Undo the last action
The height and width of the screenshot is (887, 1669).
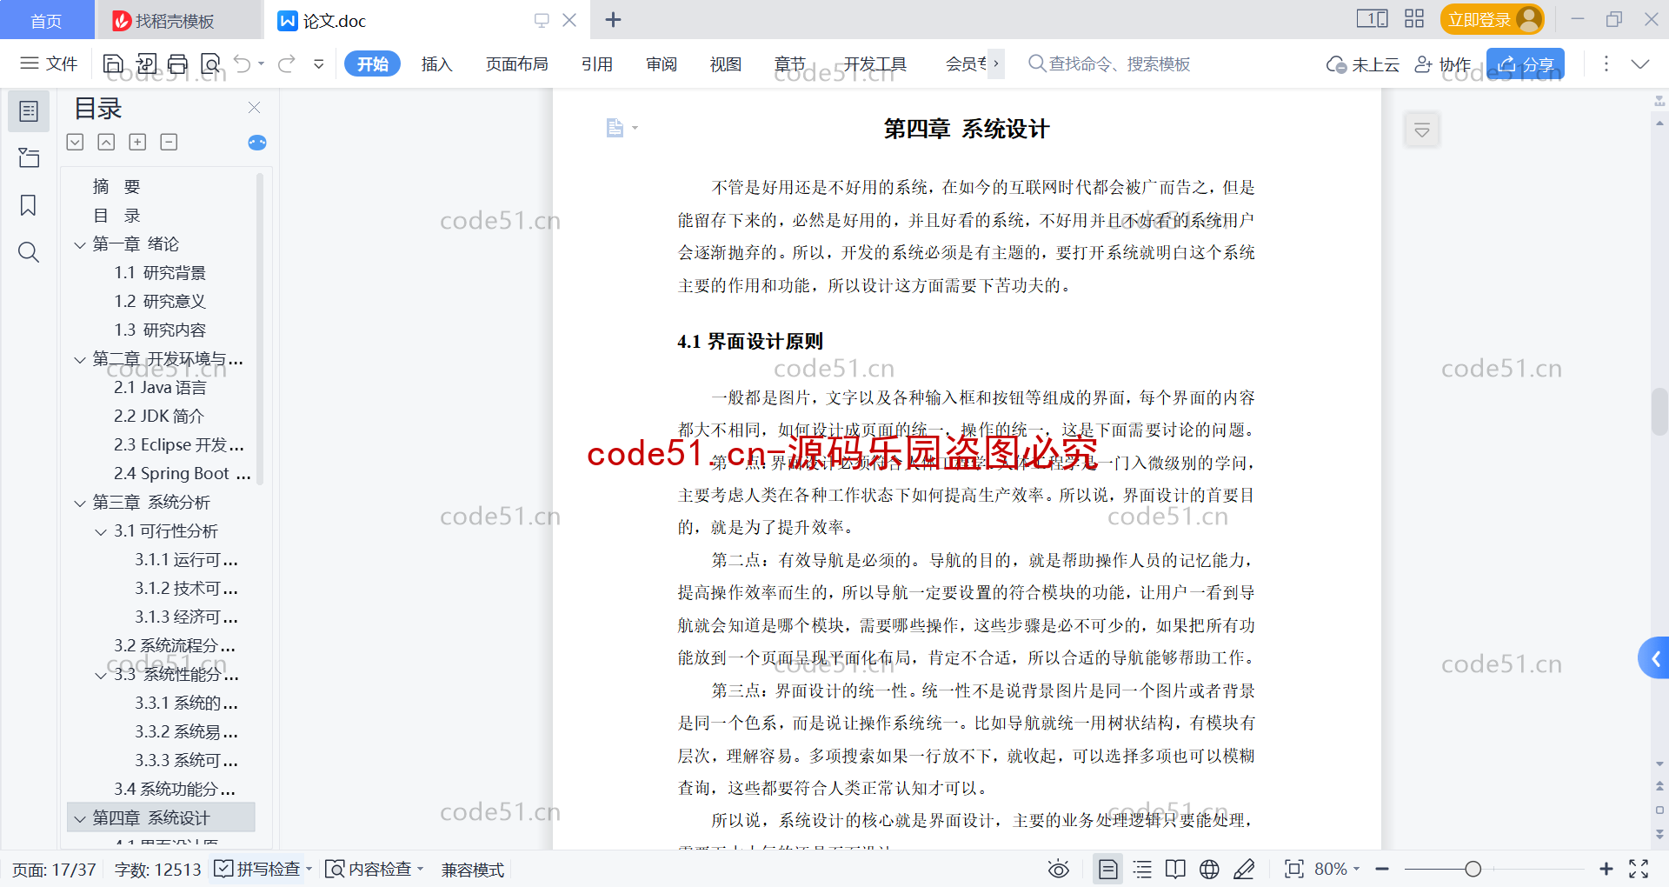[243, 63]
